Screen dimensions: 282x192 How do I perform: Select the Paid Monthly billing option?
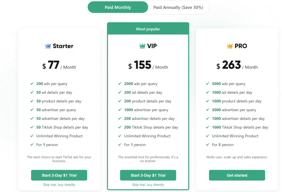118,7
